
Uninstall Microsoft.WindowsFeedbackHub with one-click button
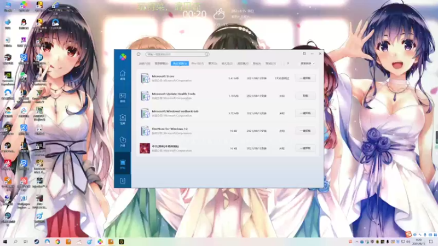click(x=305, y=113)
